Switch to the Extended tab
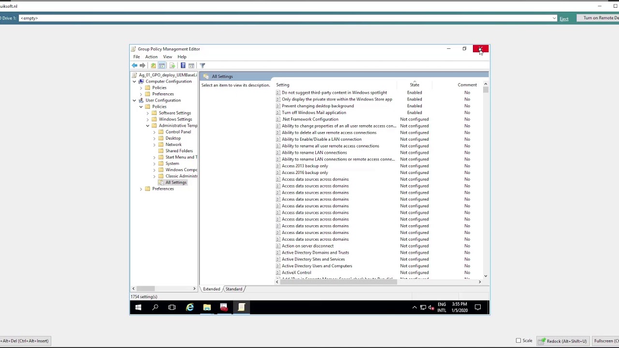This screenshot has height=348, width=619. [211, 289]
